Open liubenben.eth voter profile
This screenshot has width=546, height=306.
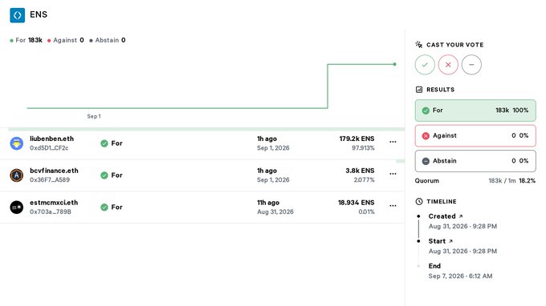pyautogui.click(x=52, y=139)
